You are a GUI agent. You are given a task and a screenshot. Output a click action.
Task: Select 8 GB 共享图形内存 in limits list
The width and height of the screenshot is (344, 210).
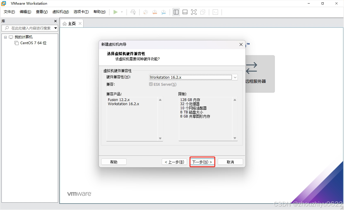(x=195, y=116)
